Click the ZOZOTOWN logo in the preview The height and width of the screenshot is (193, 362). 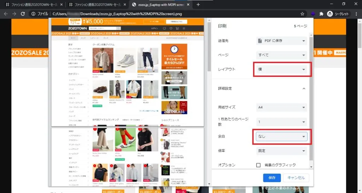pyautogui.click(x=77, y=28)
